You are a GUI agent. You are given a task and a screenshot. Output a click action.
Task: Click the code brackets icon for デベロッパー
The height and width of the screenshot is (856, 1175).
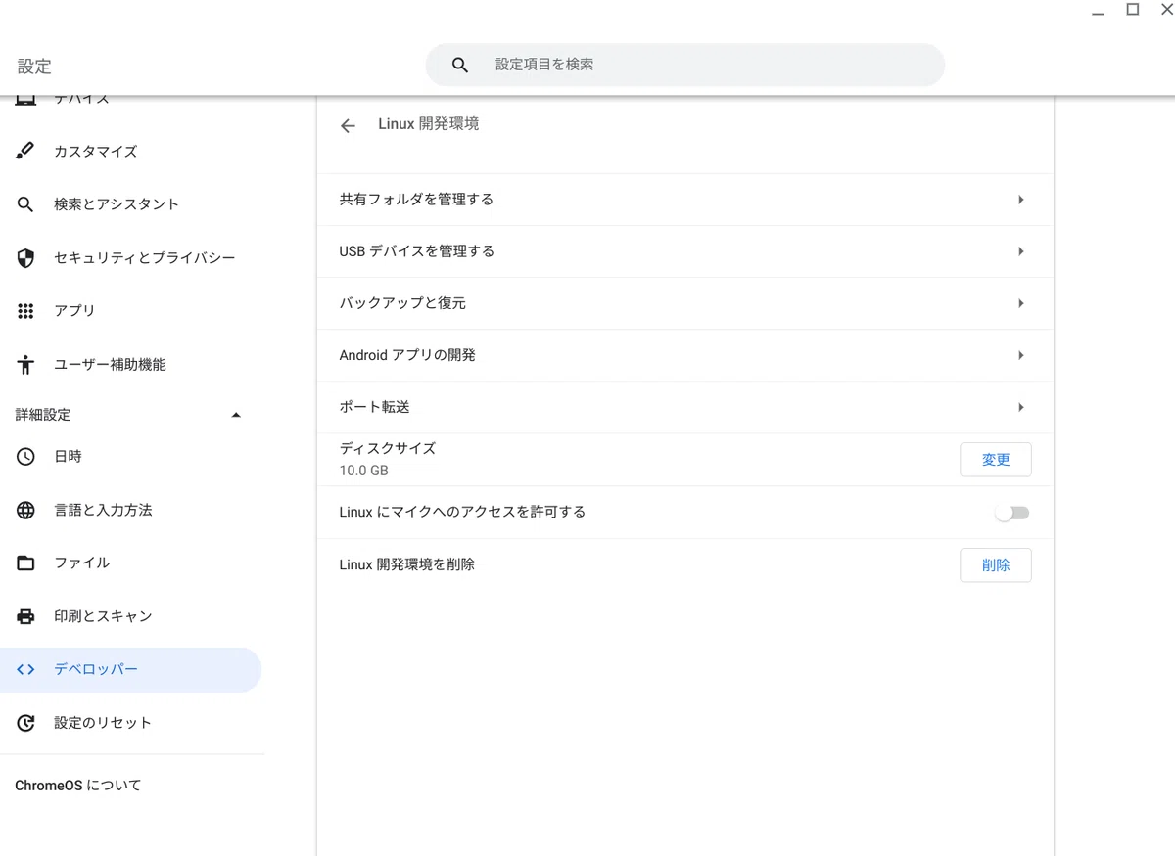click(x=25, y=670)
